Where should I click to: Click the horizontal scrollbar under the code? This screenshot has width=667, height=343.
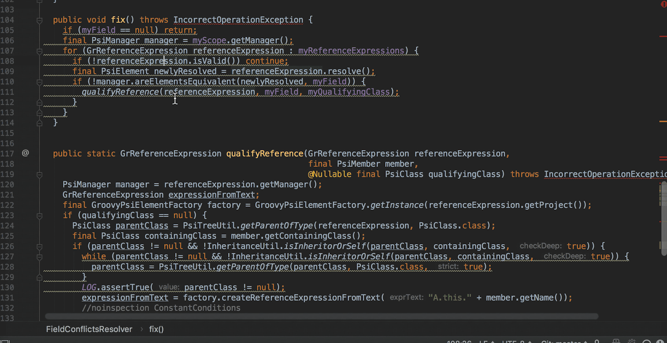point(321,316)
